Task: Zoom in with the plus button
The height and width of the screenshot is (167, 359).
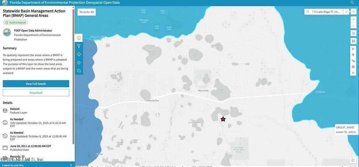Action: (x=353, y=19)
